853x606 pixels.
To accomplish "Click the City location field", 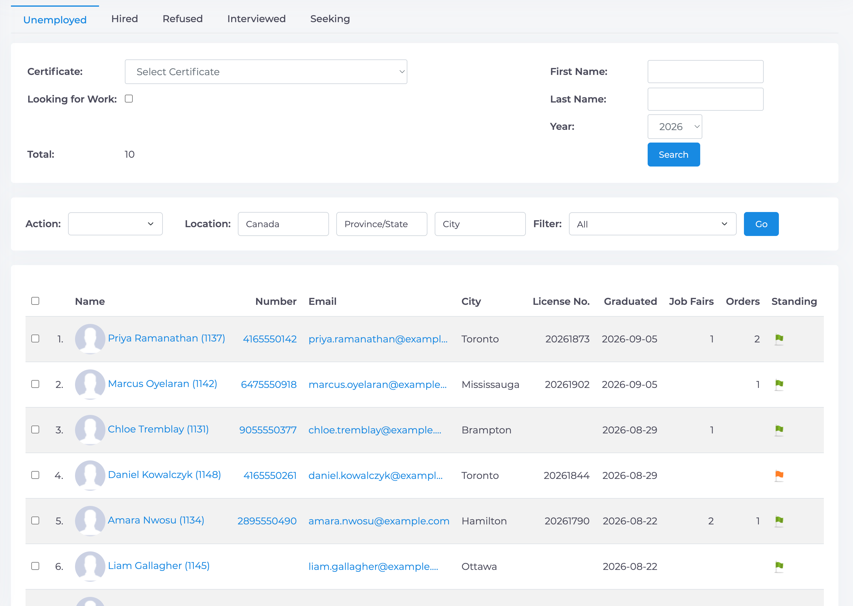I will (480, 224).
